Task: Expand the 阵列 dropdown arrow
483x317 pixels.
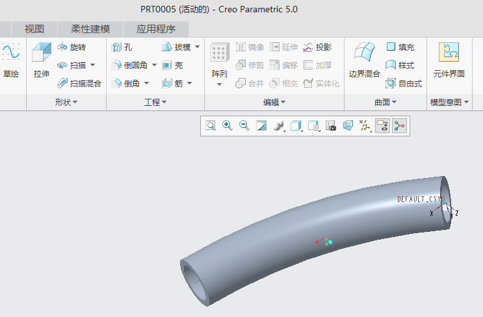Action: click(x=219, y=84)
